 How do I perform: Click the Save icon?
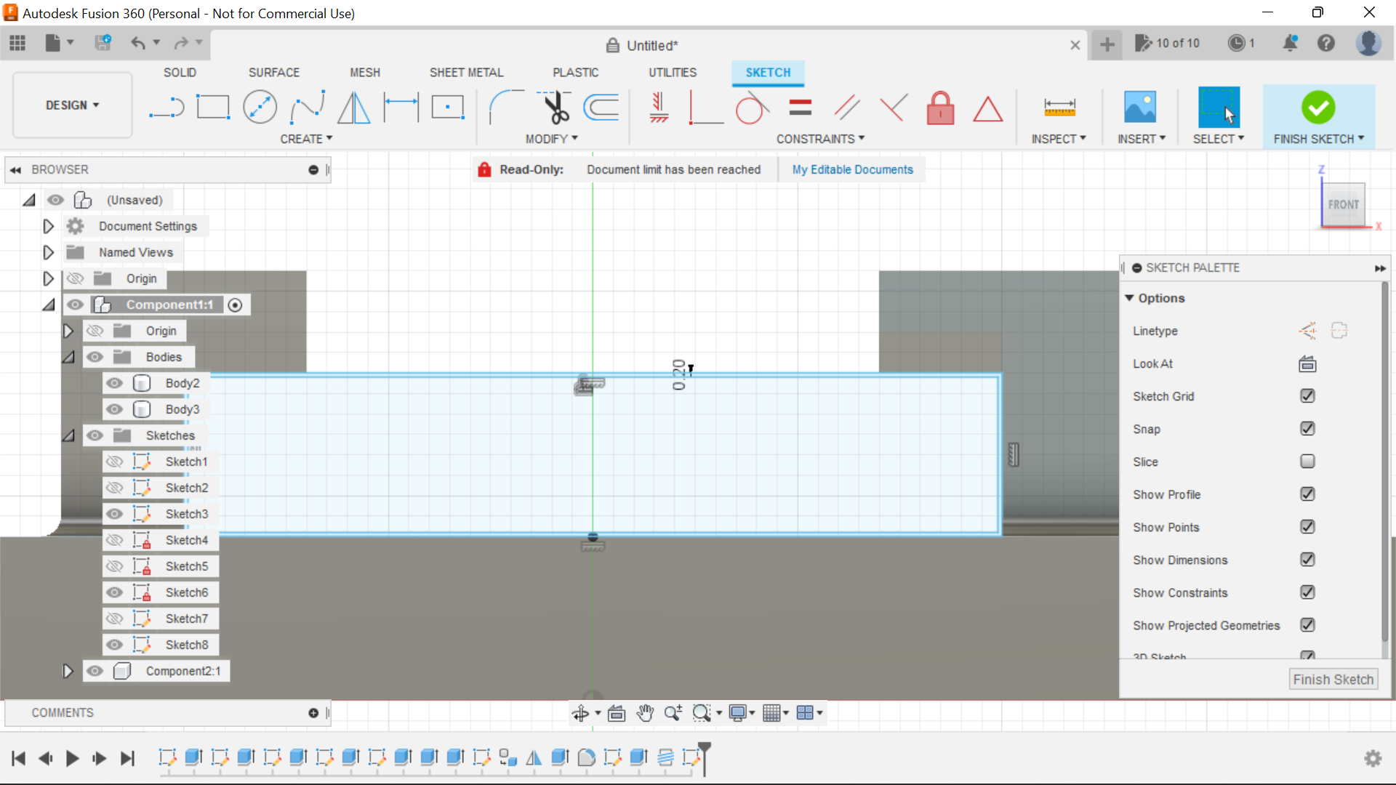click(x=103, y=43)
